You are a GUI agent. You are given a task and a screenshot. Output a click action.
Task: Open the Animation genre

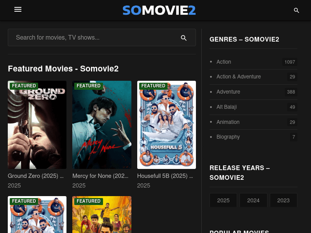click(228, 122)
